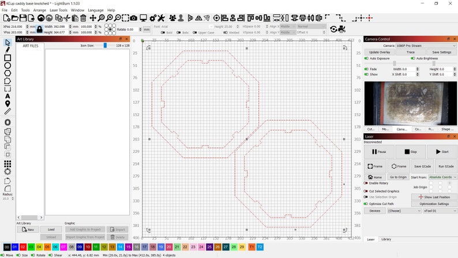Image resolution: width=458 pixels, height=258 pixels.
Task: Click the Start laser button
Action: 442,152
